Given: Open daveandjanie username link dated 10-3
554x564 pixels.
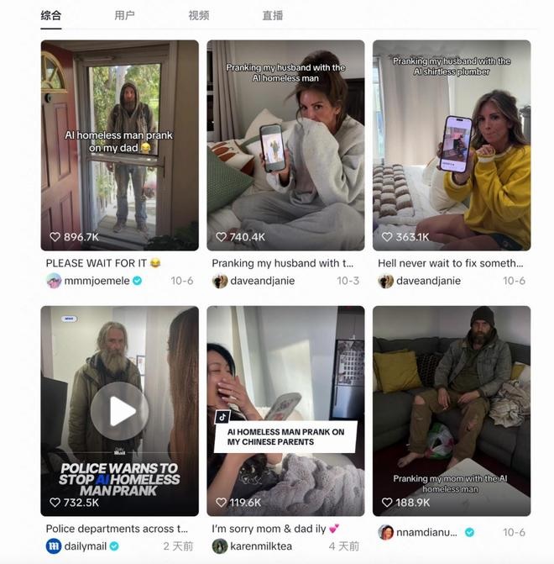Looking at the screenshot, I should click(262, 281).
